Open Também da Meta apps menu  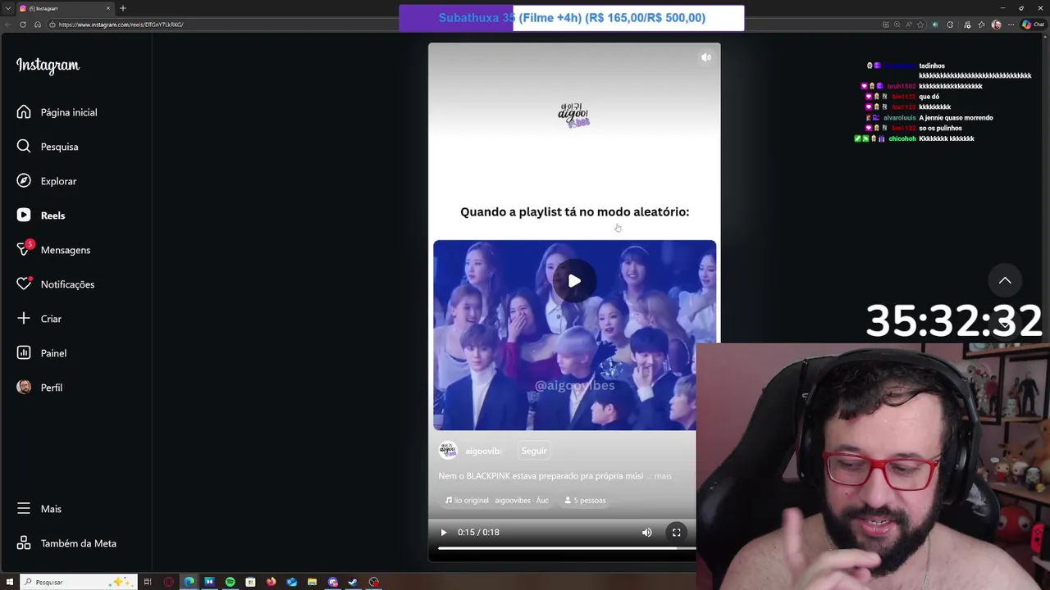(x=66, y=543)
